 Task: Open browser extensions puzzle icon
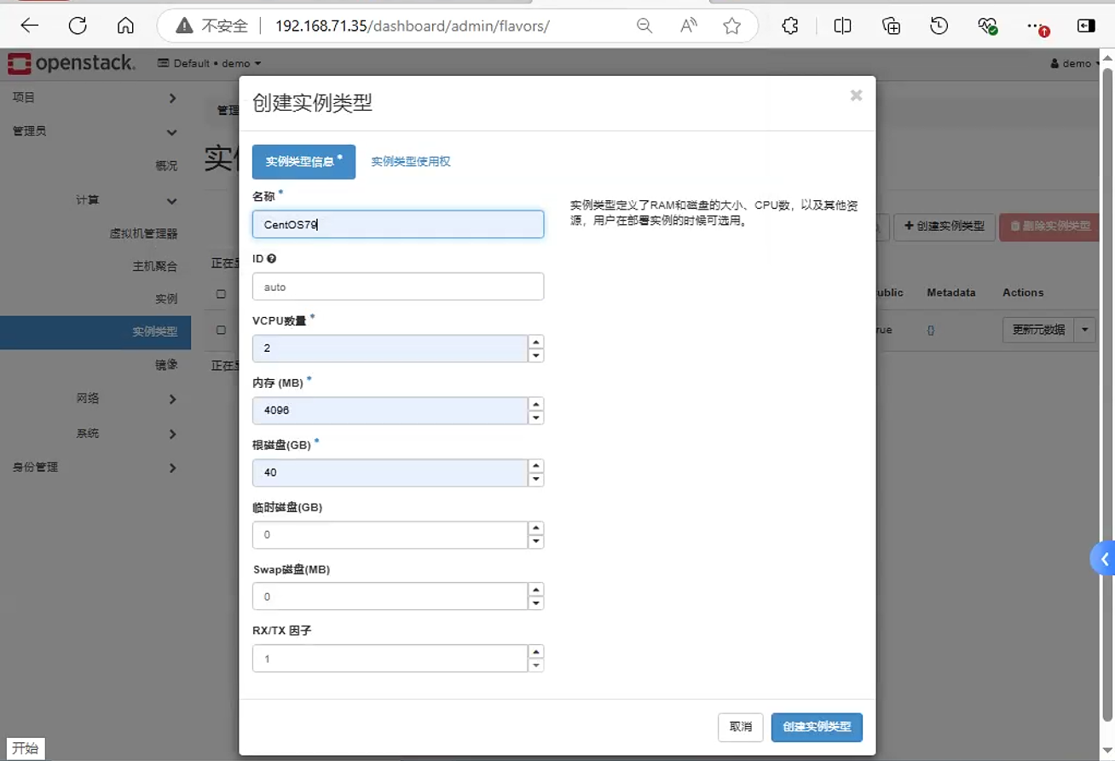tap(790, 26)
